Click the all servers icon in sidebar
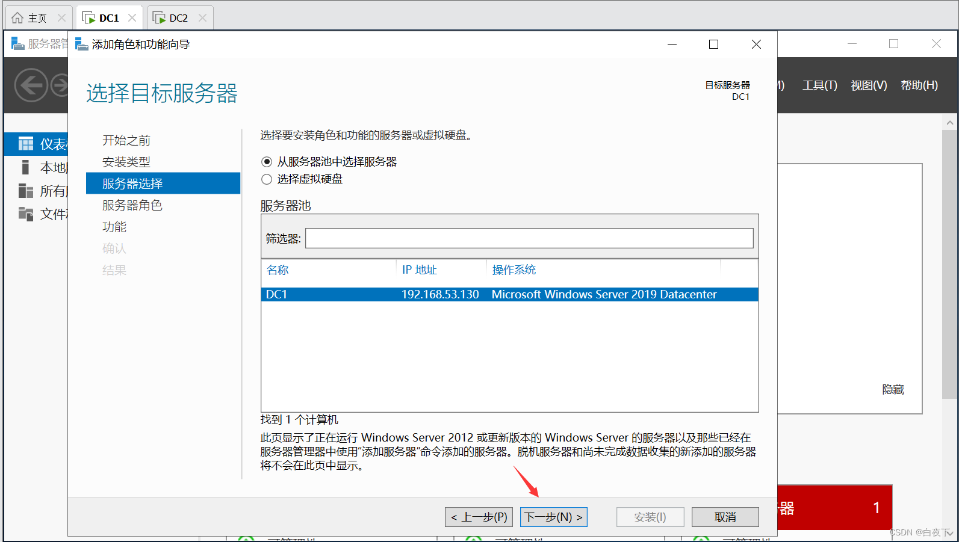 tap(26, 191)
